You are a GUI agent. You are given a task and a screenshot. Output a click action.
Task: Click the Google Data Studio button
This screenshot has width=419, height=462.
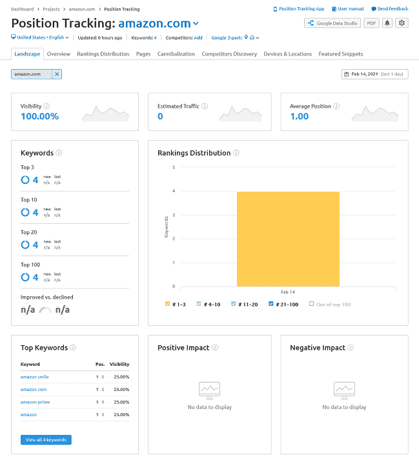[x=332, y=23]
